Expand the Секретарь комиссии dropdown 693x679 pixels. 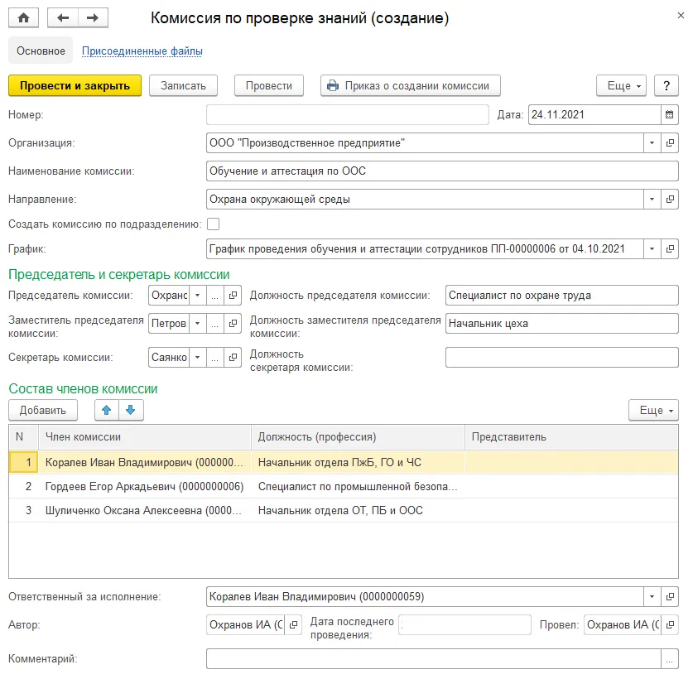point(198,357)
